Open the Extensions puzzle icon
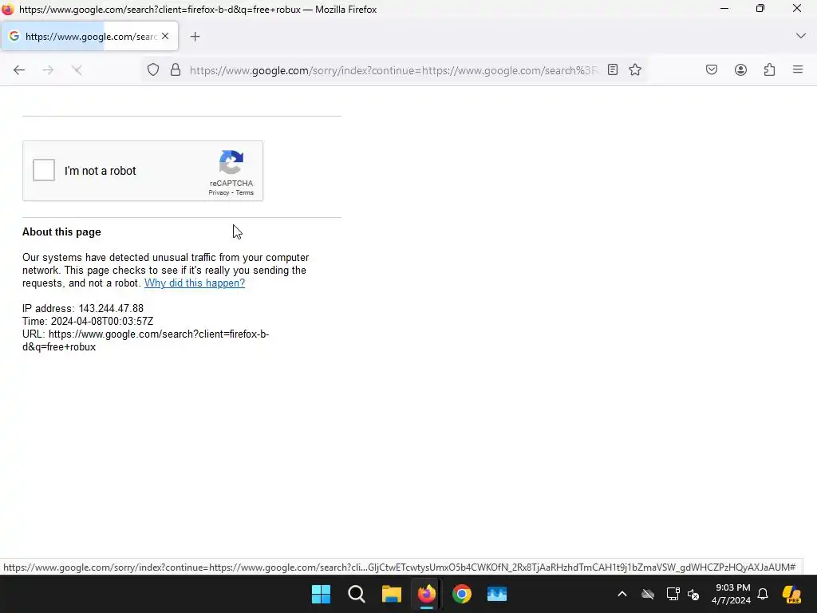The image size is (817, 613). click(x=770, y=70)
